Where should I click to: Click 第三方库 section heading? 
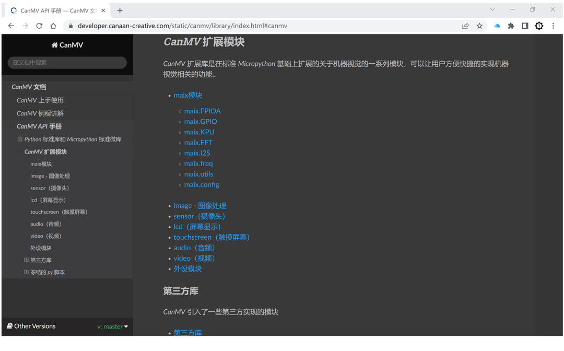181,291
